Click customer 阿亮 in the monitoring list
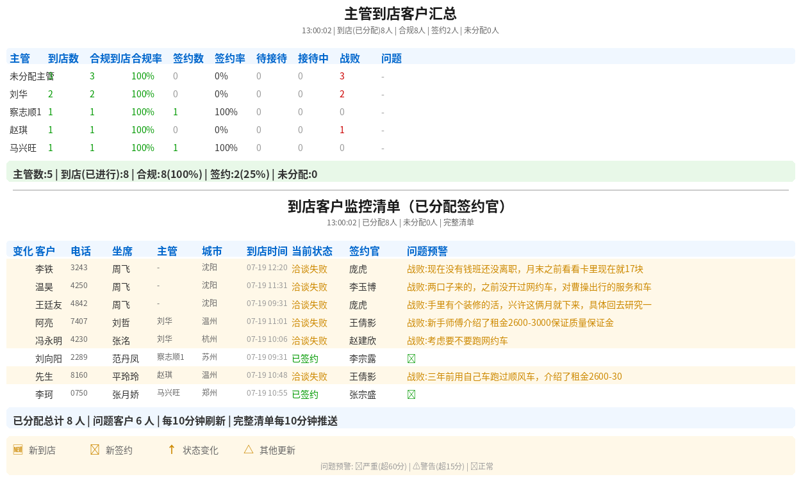 (x=44, y=323)
